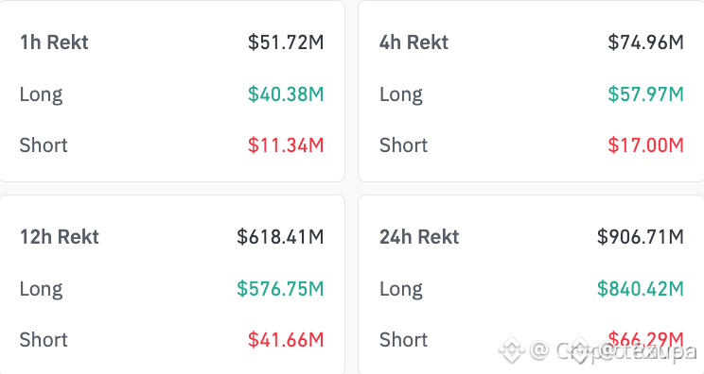Click the red $11.34M short value
The image size is (704, 374).
tap(286, 145)
